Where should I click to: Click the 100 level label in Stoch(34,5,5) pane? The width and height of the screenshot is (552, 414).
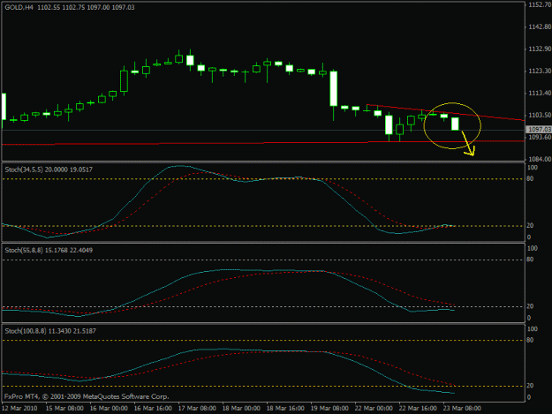coord(532,168)
